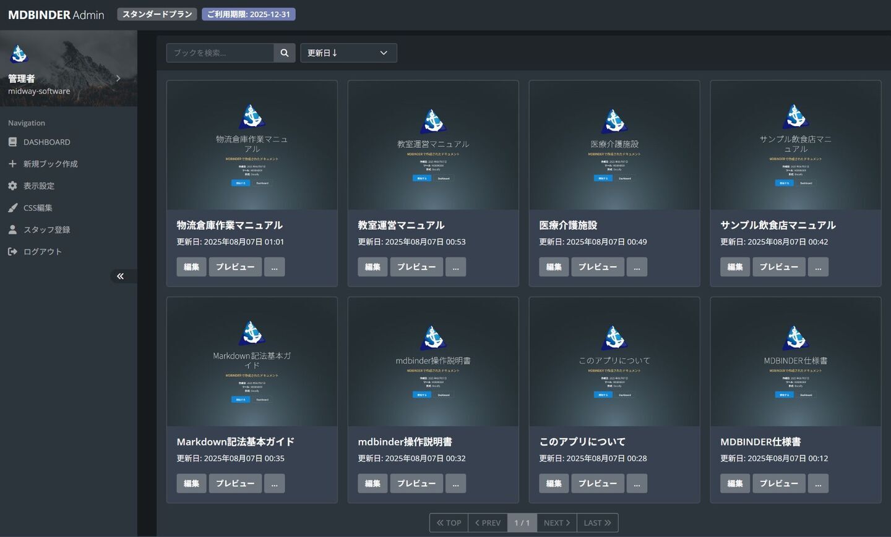This screenshot has width=891, height=537.
Task: Focus the ブックを検索 search field
Action: click(x=220, y=53)
